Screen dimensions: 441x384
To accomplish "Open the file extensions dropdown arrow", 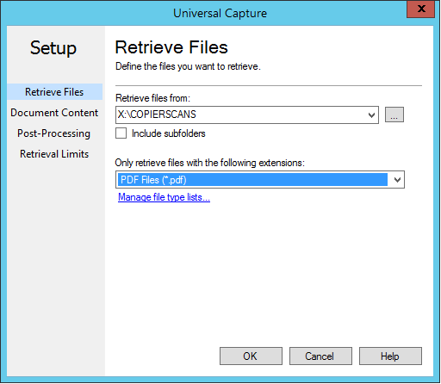I will point(397,180).
